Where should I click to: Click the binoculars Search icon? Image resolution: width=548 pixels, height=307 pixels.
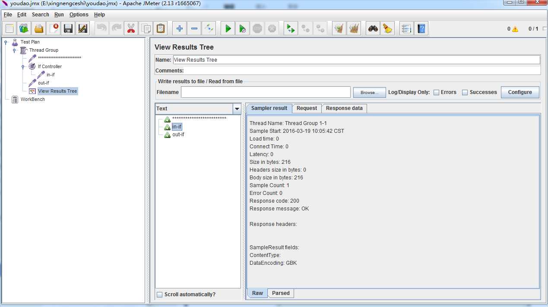[x=373, y=29]
